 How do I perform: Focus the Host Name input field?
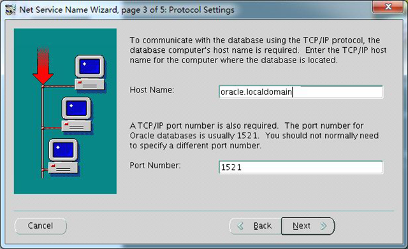[x=301, y=92]
